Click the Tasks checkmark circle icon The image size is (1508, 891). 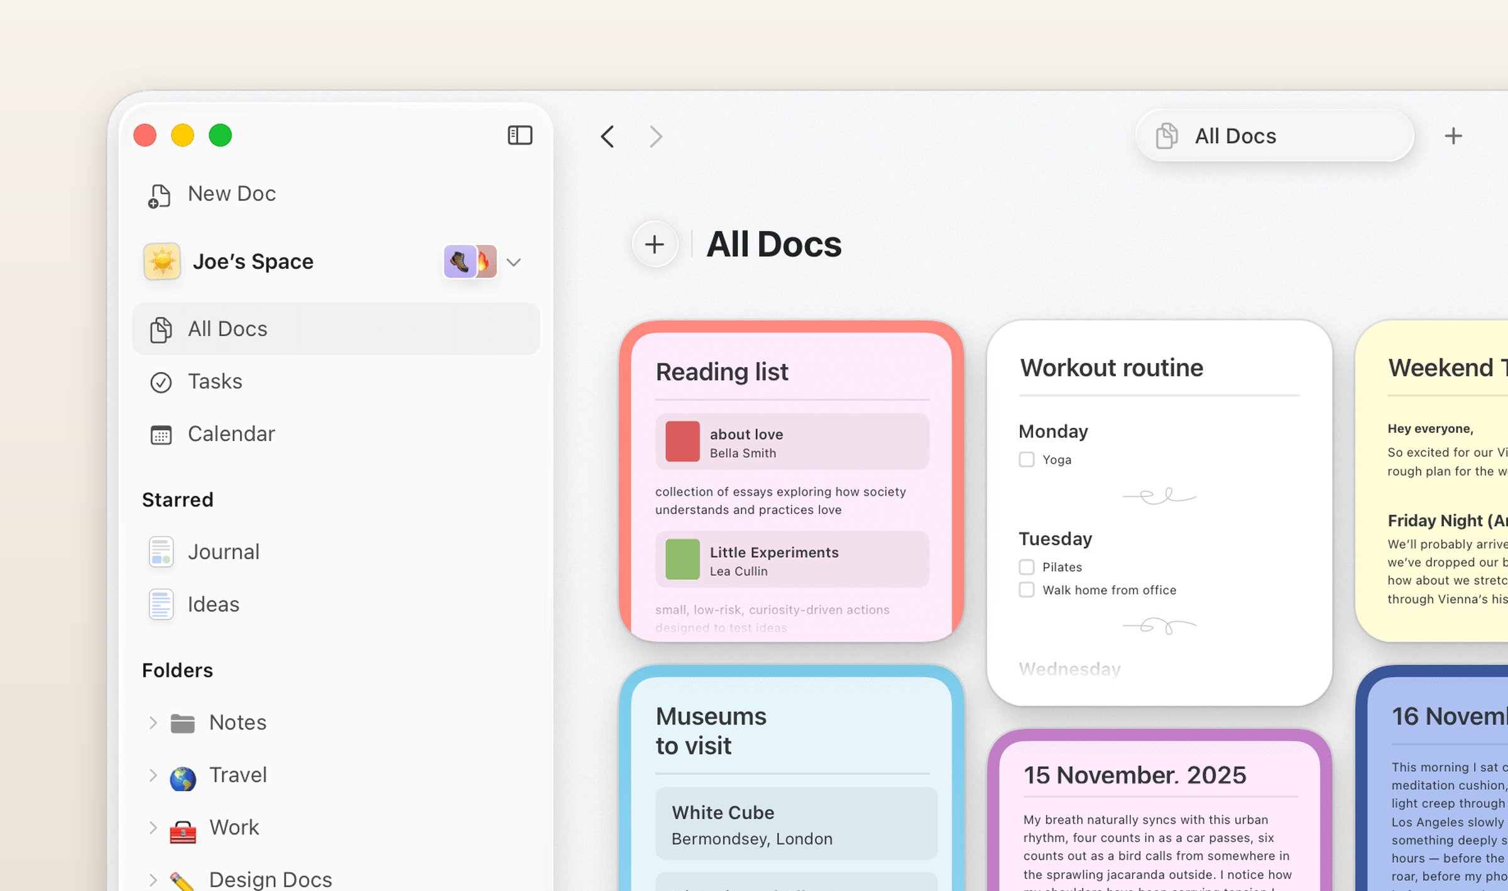(161, 382)
